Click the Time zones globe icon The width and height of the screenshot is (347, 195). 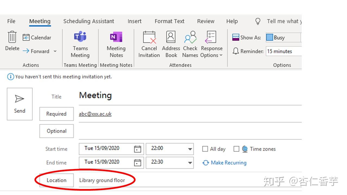point(245,149)
